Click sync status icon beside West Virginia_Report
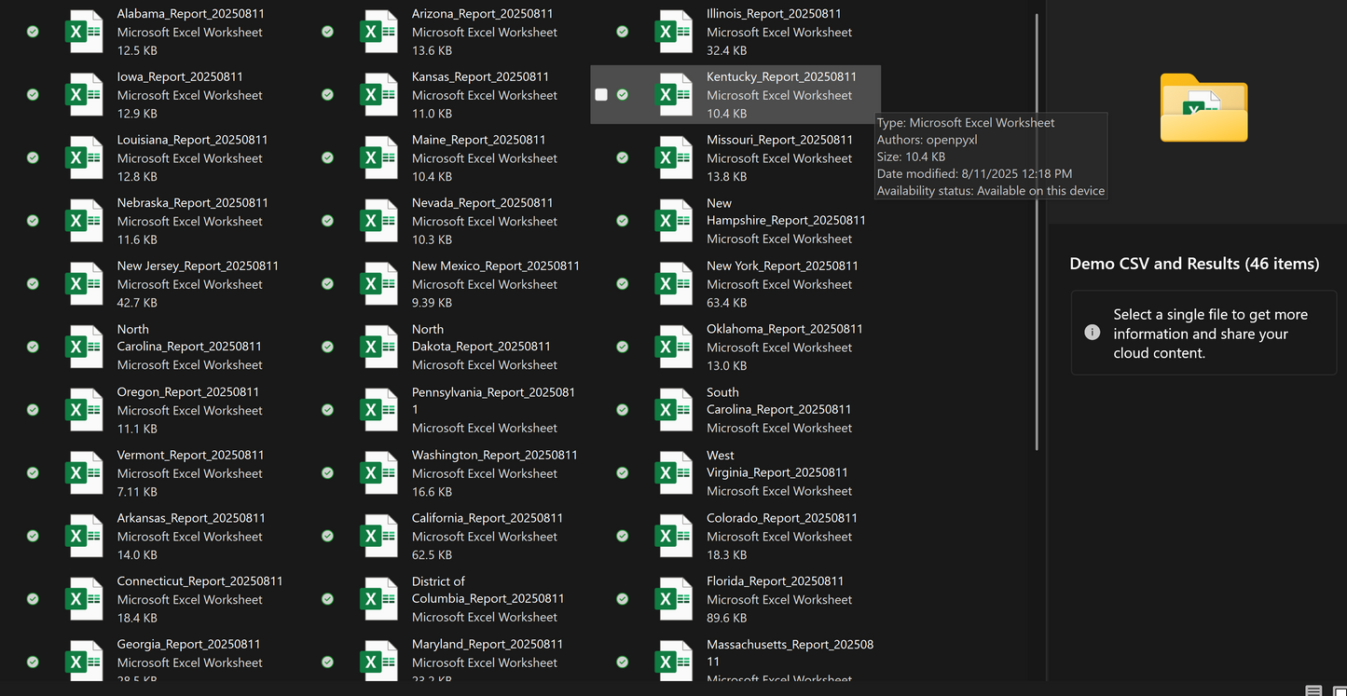The image size is (1347, 696). pyautogui.click(x=622, y=473)
